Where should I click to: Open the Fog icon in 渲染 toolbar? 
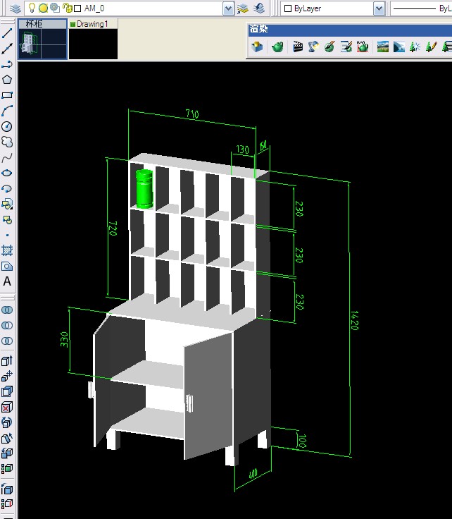click(x=398, y=47)
